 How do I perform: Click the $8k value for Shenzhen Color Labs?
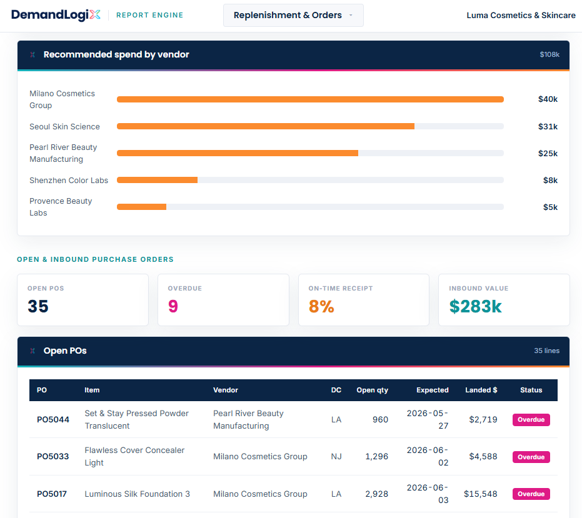point(551,181)
